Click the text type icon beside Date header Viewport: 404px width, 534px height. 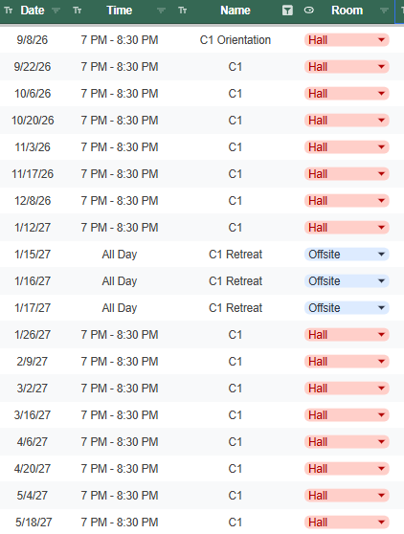(x=9, y=11)
